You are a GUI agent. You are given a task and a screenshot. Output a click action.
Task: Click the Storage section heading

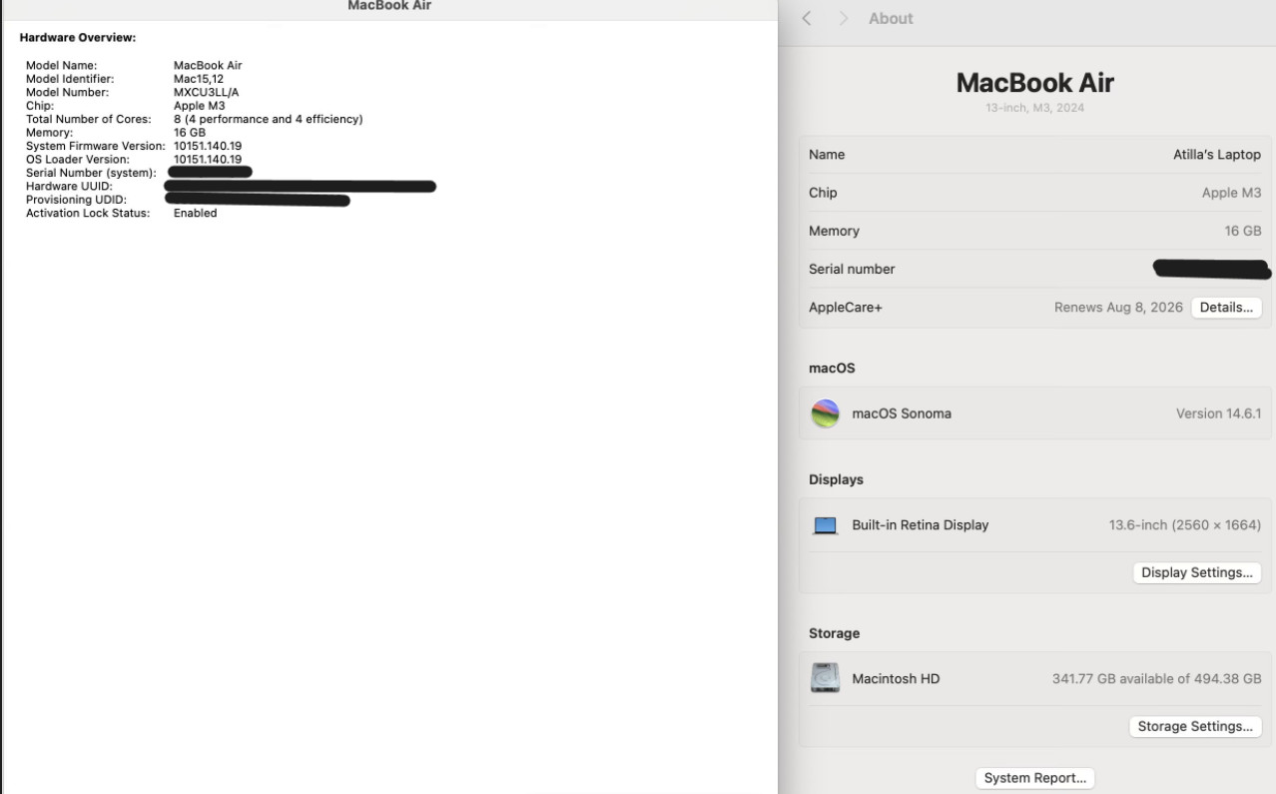click(834, 633)
